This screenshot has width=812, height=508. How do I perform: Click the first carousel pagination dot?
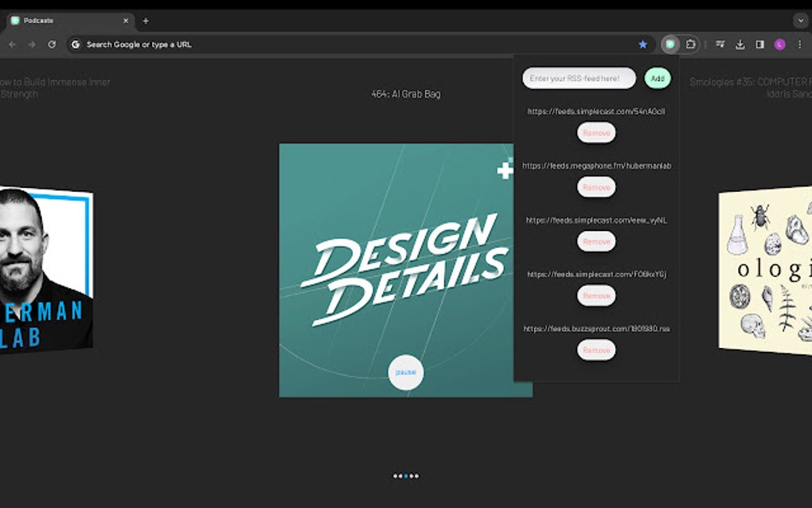click(395, 476)
